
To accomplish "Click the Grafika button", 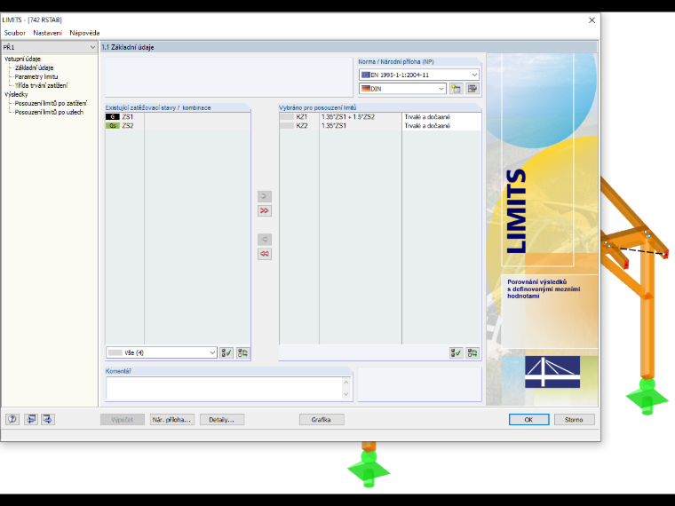I will (322, 420).
